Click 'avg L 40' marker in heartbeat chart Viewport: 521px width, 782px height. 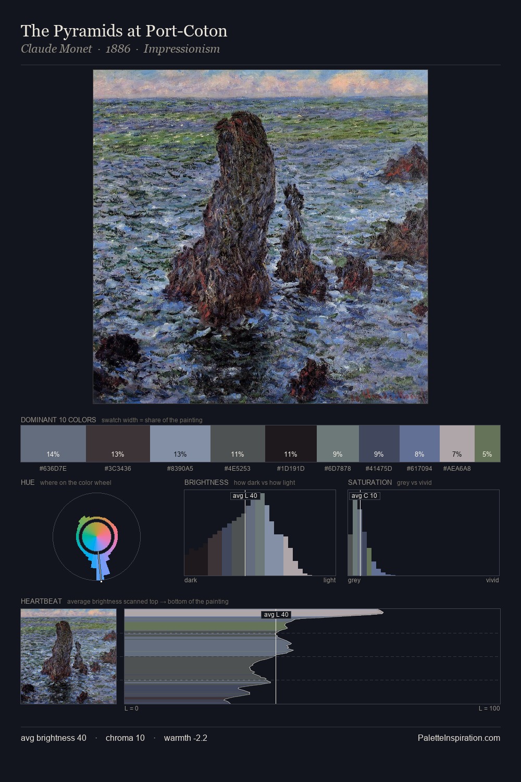pos(276,615)
